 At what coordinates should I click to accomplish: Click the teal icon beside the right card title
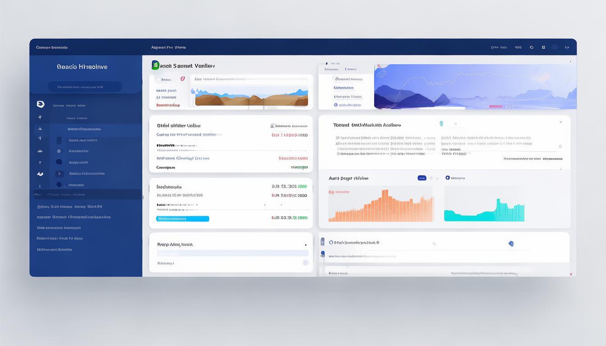point(441,123)
